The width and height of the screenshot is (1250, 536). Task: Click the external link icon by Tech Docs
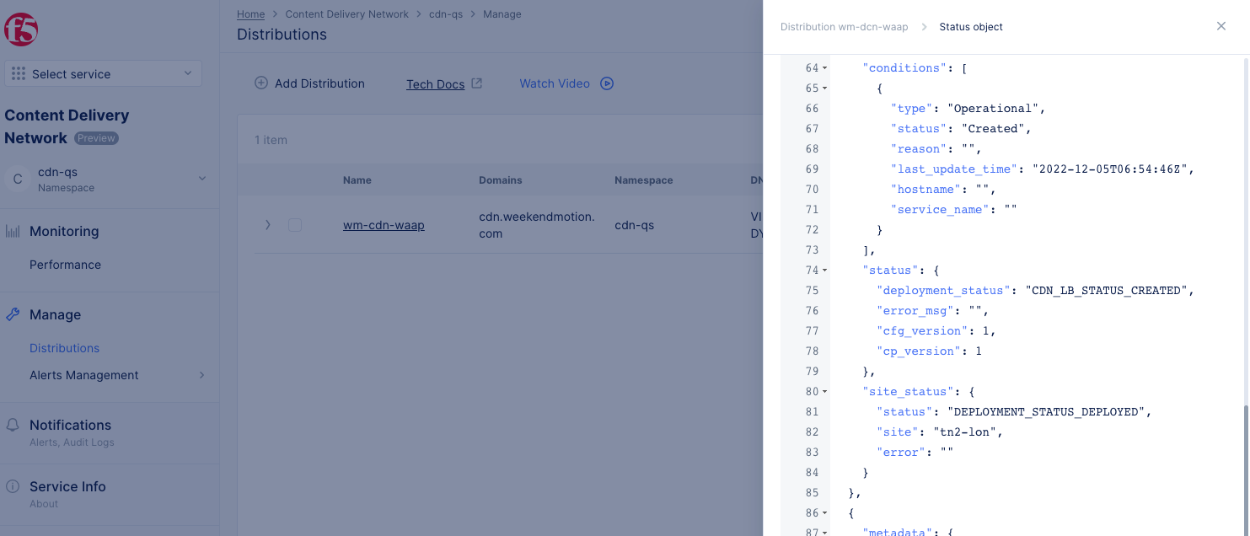(476, 83)
